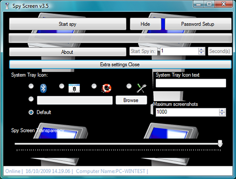Collapse with Extra settings Close button
Image resolution: width=236 pixels, height=179 pixels.
tap(120, 65)
